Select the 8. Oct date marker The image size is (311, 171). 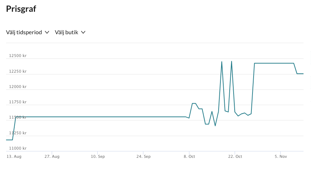pos(189,156)
